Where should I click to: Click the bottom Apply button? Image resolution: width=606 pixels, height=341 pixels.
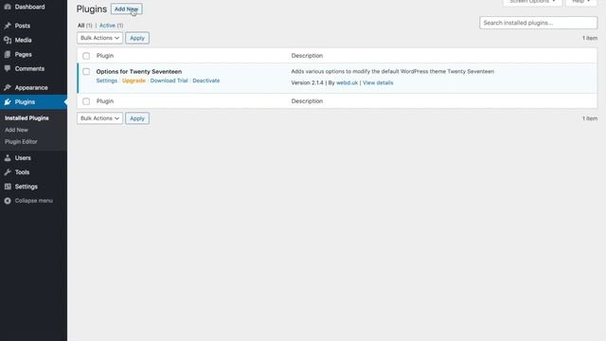click(137, 118)
